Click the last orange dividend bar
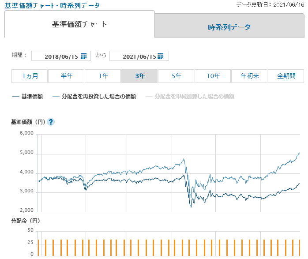This screenshot has width=308, height=259. (299, 248)
